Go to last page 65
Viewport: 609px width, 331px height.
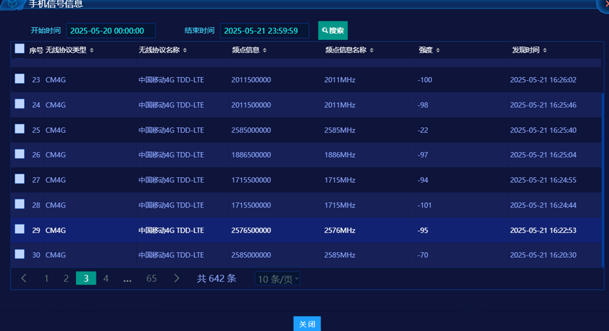coord(151,278)
